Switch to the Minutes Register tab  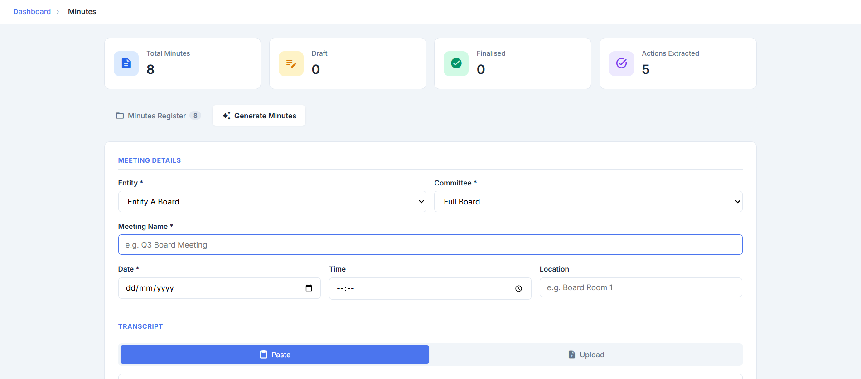click(x=158, y=116)
